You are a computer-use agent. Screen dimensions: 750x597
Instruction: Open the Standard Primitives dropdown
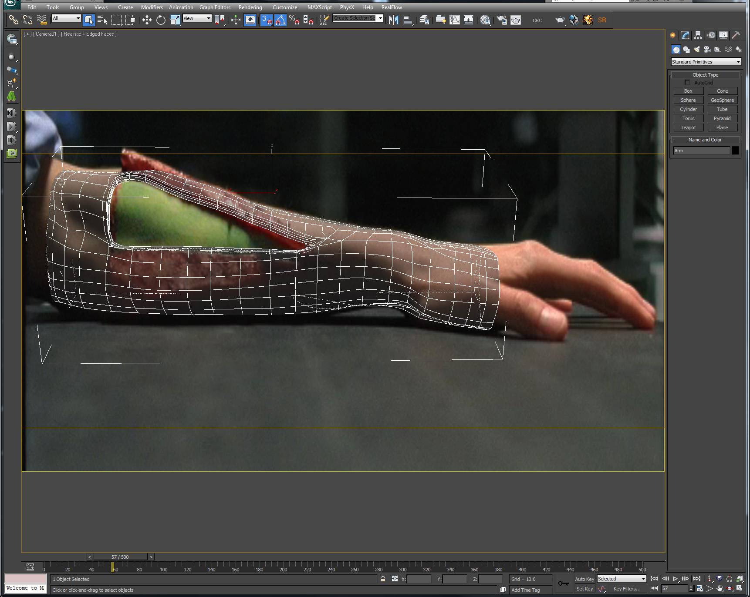click(x=705, y=61)
